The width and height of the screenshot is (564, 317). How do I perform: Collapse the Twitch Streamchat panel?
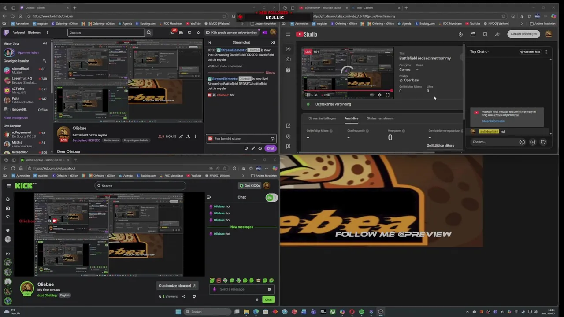(x=210, y=42)
